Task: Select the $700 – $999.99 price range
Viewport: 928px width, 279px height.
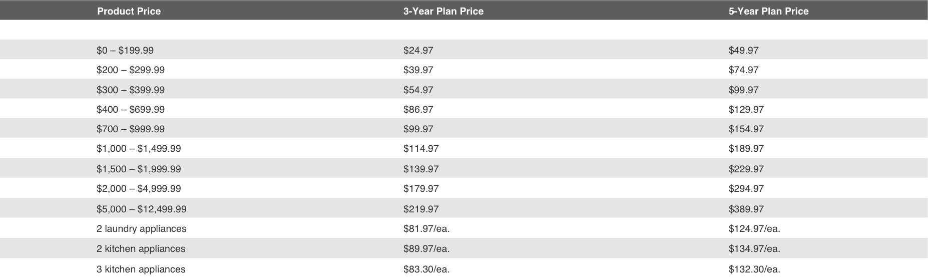Action: (x=131, y=129)
